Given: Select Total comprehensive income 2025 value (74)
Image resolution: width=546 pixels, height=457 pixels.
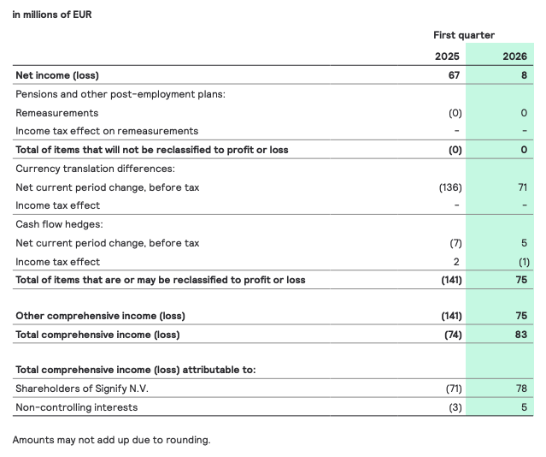Looking at the screenshot, I should pyautogui.click(x=451, y=335).
